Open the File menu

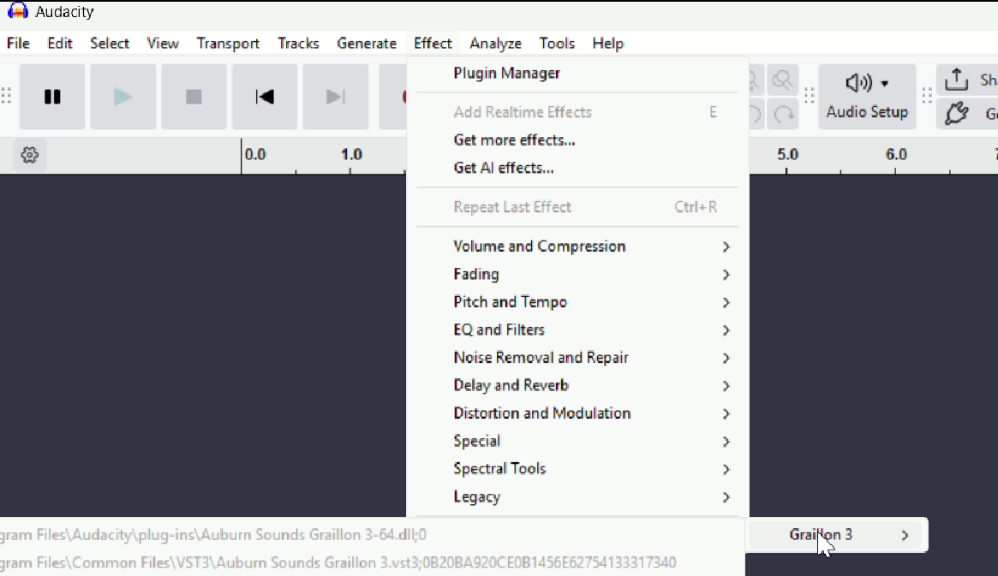point(18,44)
